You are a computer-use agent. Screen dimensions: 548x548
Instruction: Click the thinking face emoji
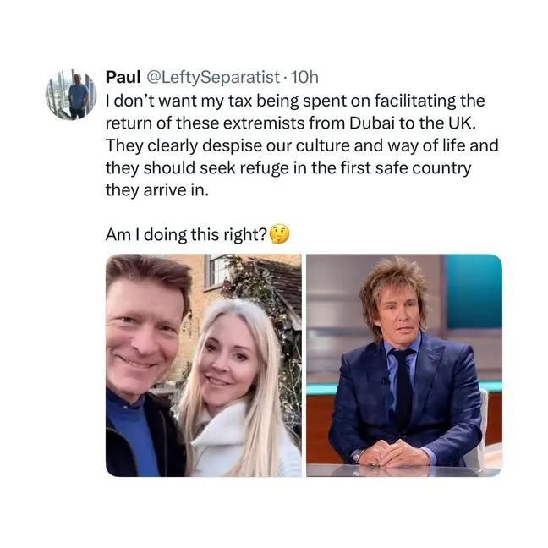click(278, 234)
